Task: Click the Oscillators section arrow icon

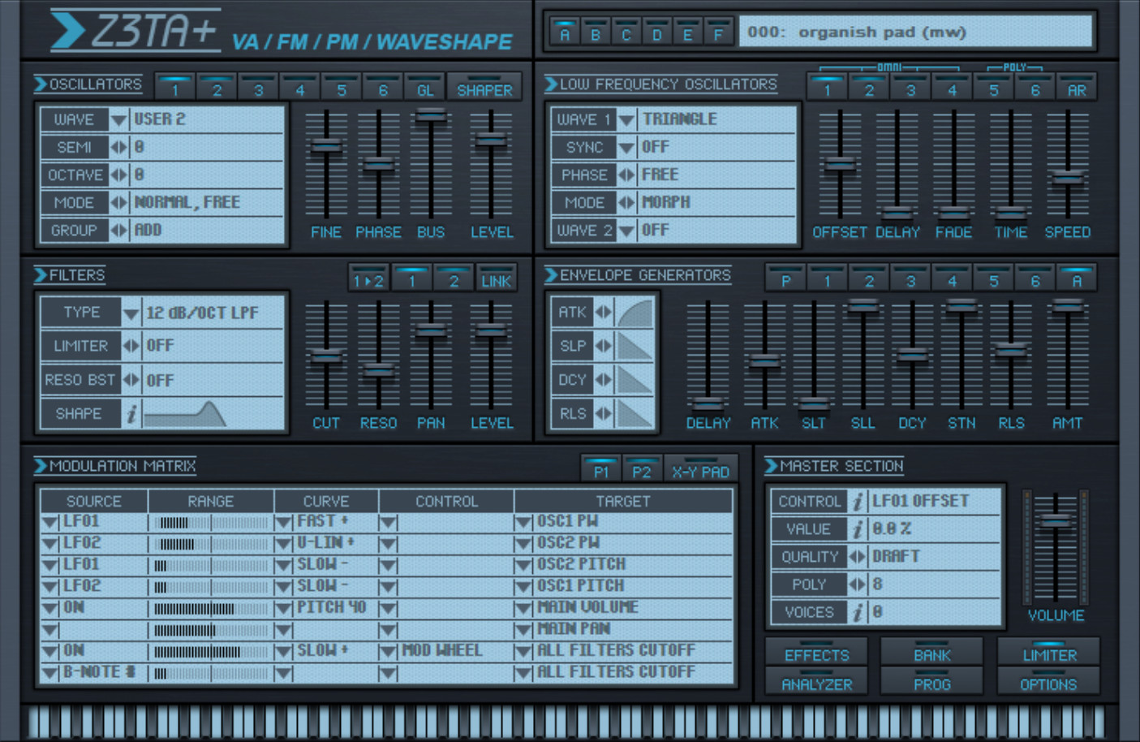Action: [41, 84]
